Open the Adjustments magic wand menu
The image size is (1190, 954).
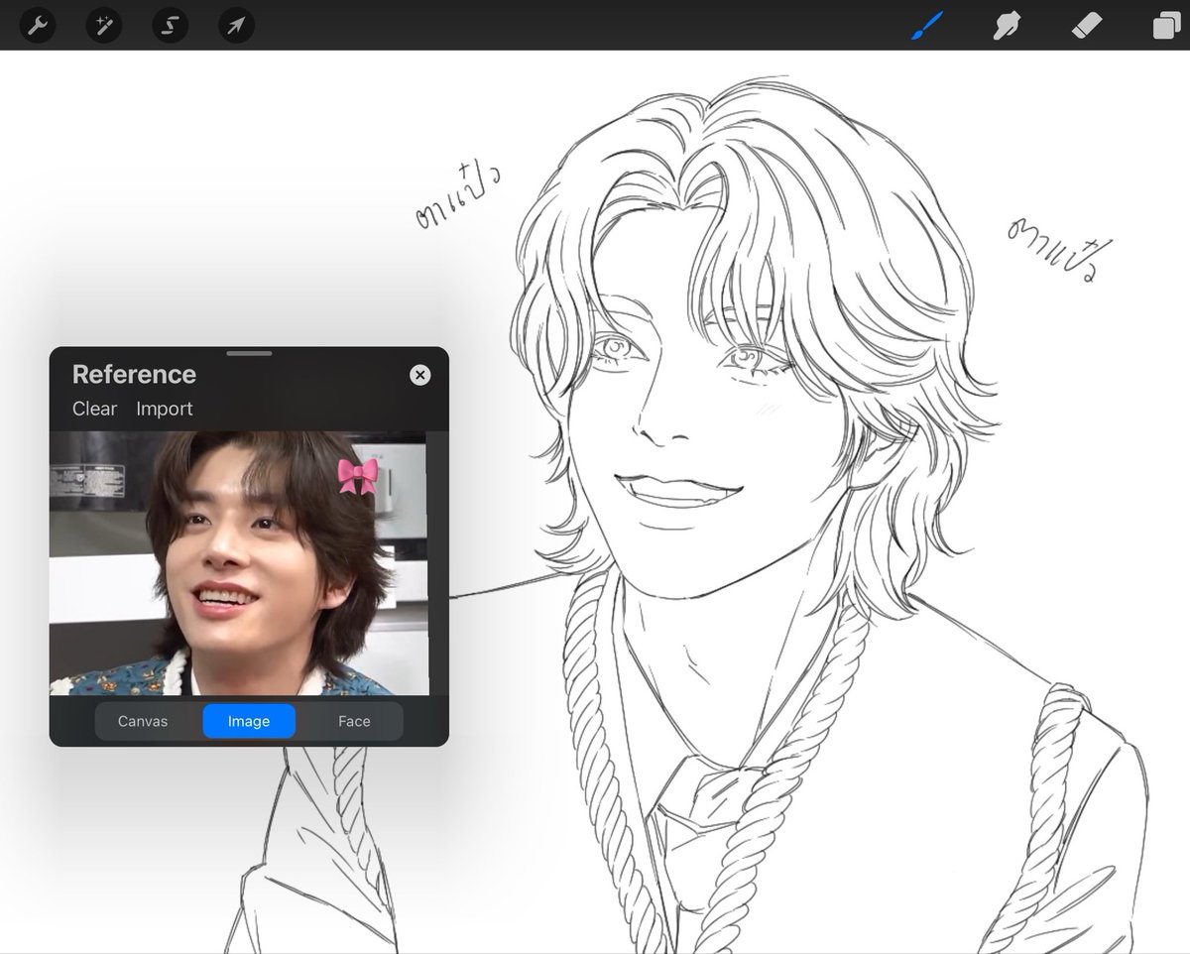point(104,26)
